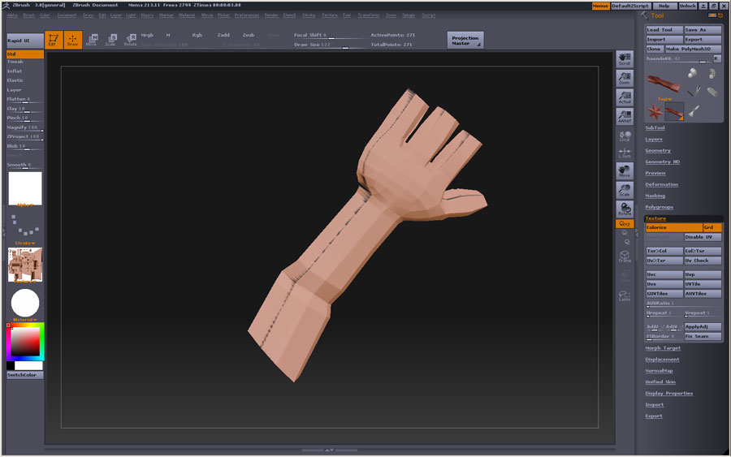Expand the Polygroups sub-palette
The width and height of the screenshot is (731, 457).
click(x=660, y=207)
